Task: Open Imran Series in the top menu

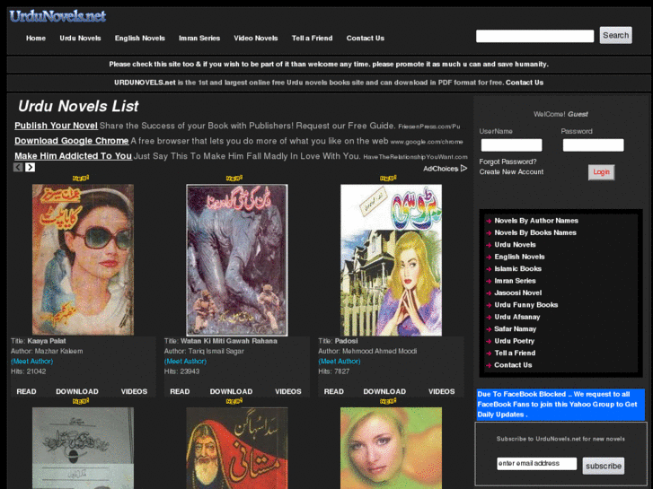Action: pyautogui.click(x=199, y=39)
